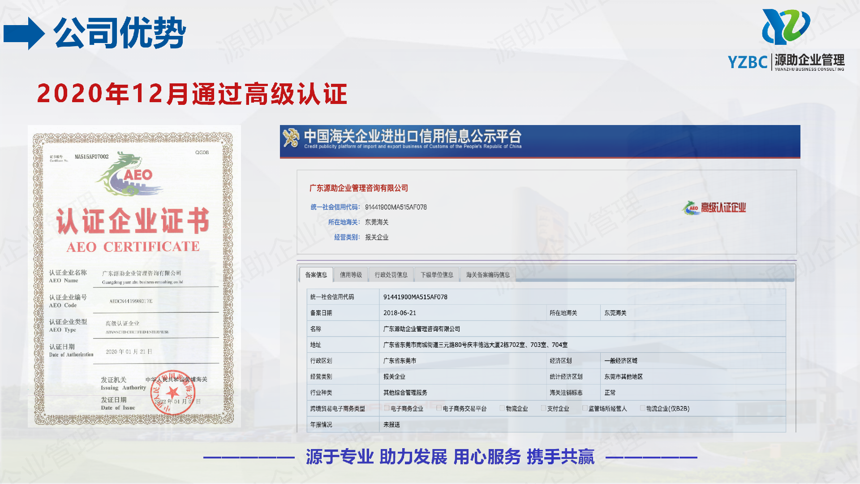This screenshot has height=484, width=860.
Task: Click the 中国海关企业进出口信用信息公示平台 banner title
Action: [413, 135]
